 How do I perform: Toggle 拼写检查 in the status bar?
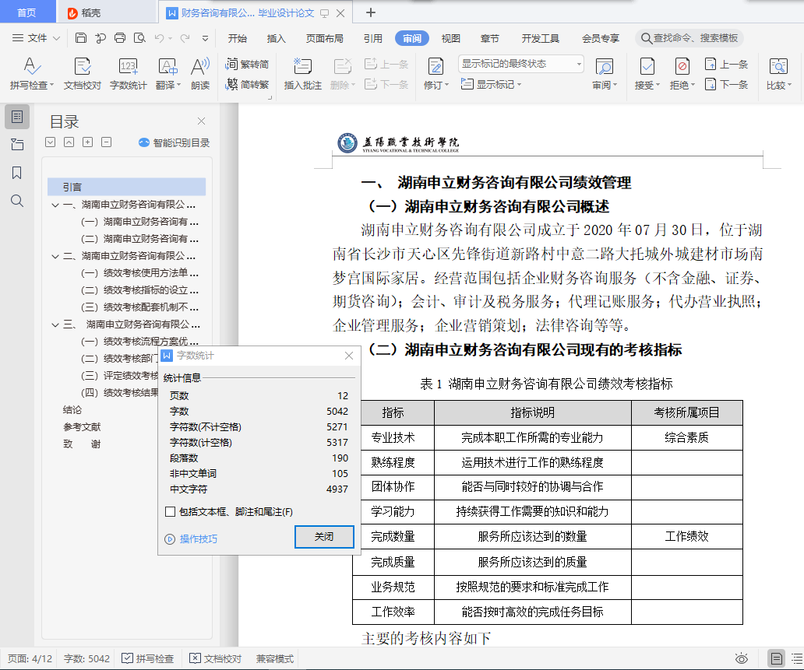pyautogui.click(x=148, y=658)
